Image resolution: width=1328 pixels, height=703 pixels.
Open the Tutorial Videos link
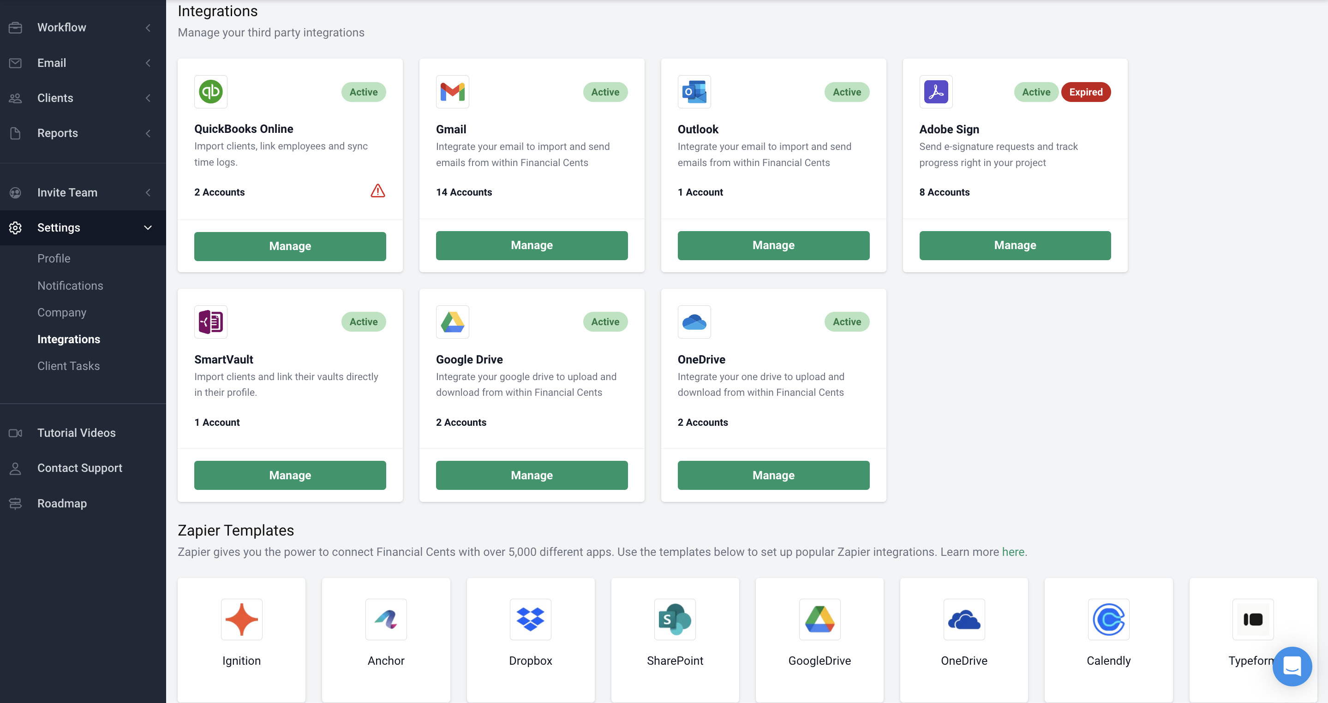tap(76, 433)
